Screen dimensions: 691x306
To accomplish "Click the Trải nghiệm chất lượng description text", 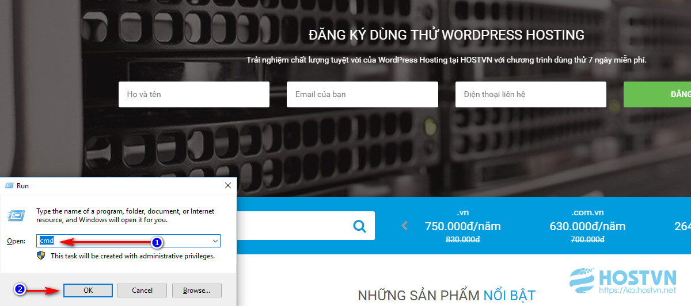I will coord(446,60).
